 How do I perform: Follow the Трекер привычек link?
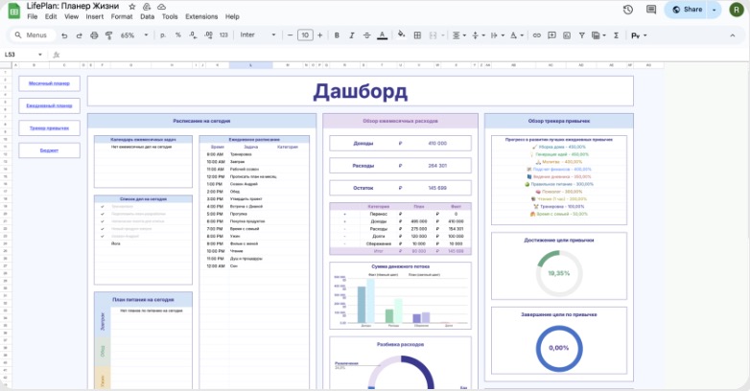tap(49, 128)
